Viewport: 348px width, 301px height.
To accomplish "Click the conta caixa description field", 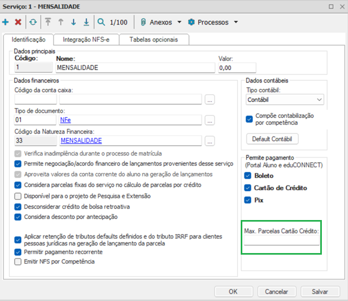I will [130, 99].
